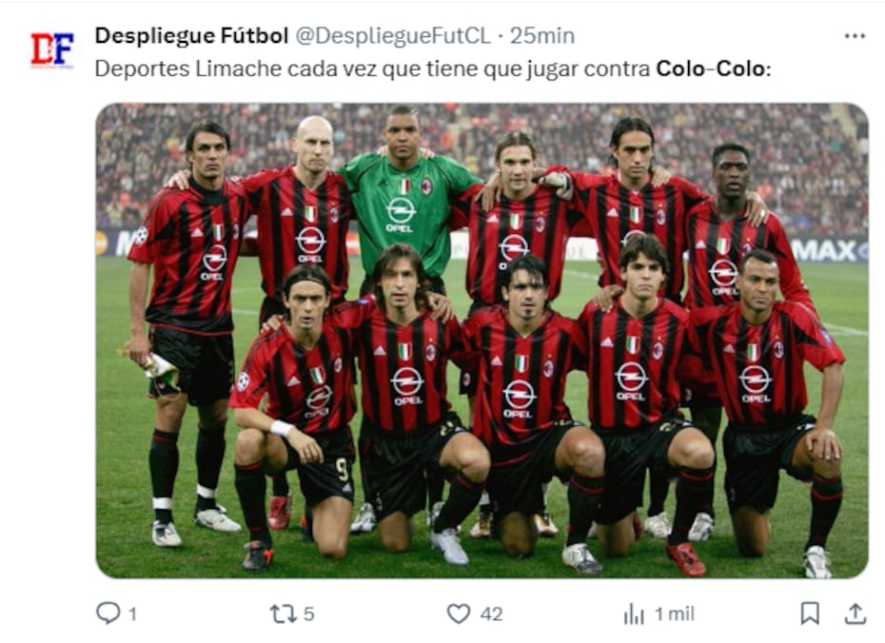The image size is (885, 643).
Task: Click the retweet icon
Action: coord(284,614)
